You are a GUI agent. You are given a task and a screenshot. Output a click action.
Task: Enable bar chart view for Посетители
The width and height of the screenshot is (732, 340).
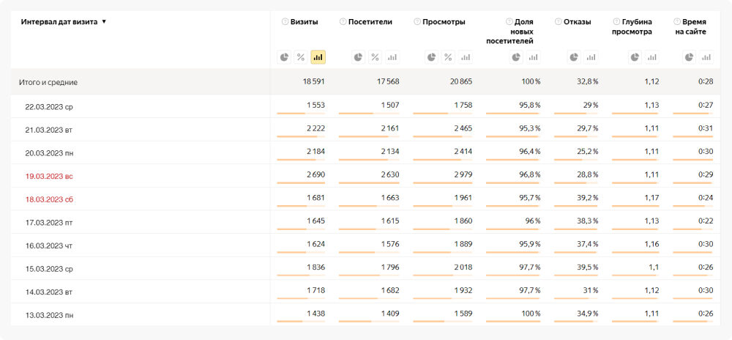pos(392,57)
